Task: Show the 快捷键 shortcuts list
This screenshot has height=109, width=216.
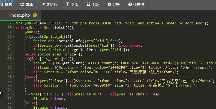Action: 136,5
